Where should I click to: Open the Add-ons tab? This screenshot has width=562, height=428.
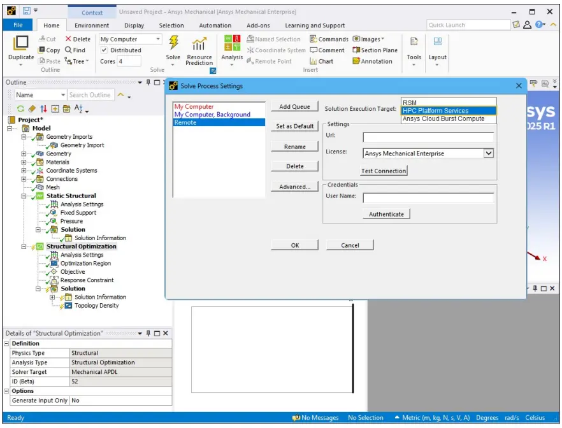point(258,25)
